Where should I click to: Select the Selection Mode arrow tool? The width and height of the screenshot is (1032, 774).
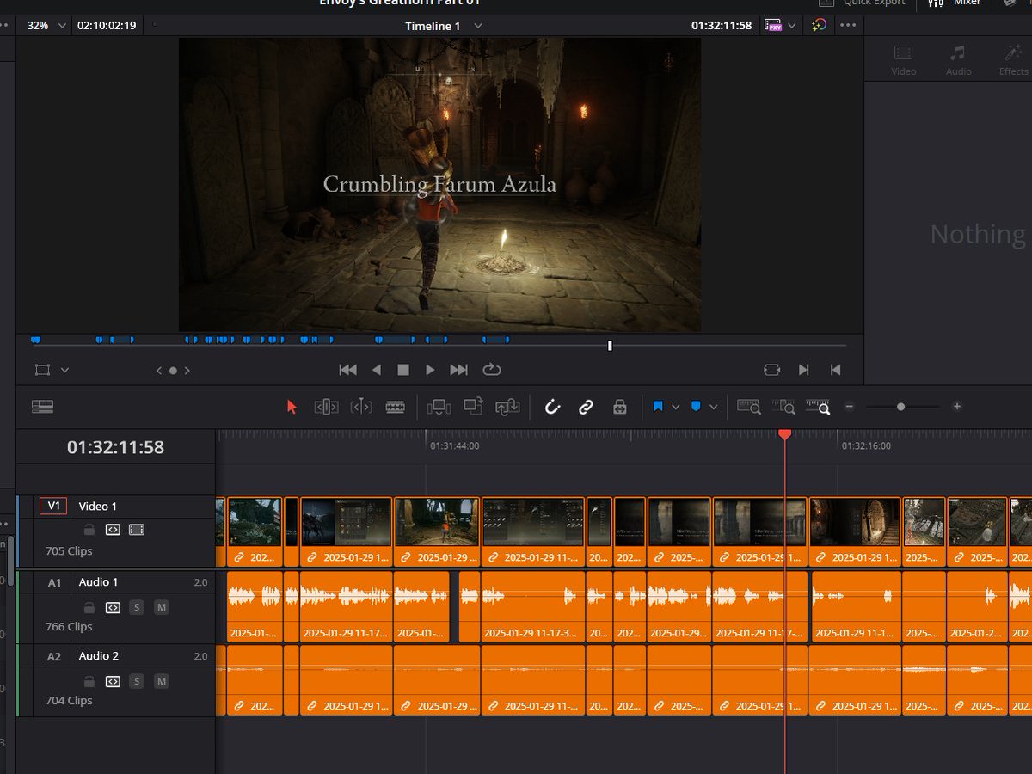click(x=292, y=407)
